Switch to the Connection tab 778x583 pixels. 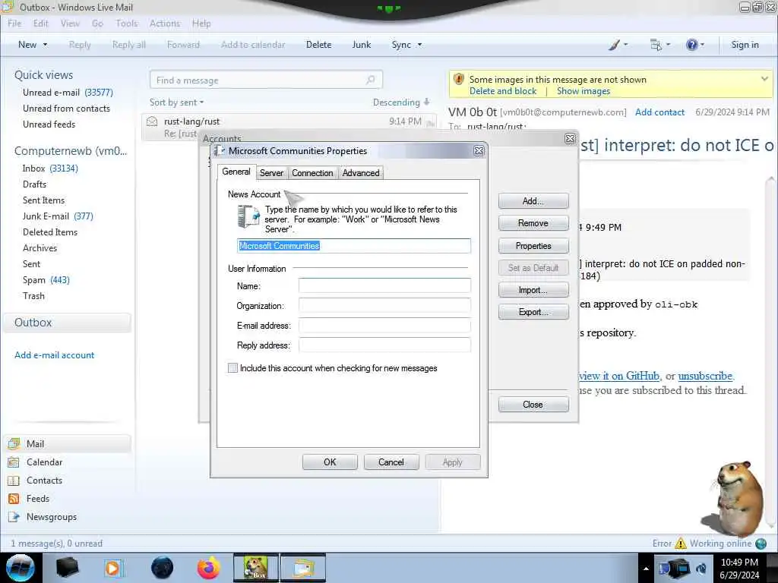[312, 172]
